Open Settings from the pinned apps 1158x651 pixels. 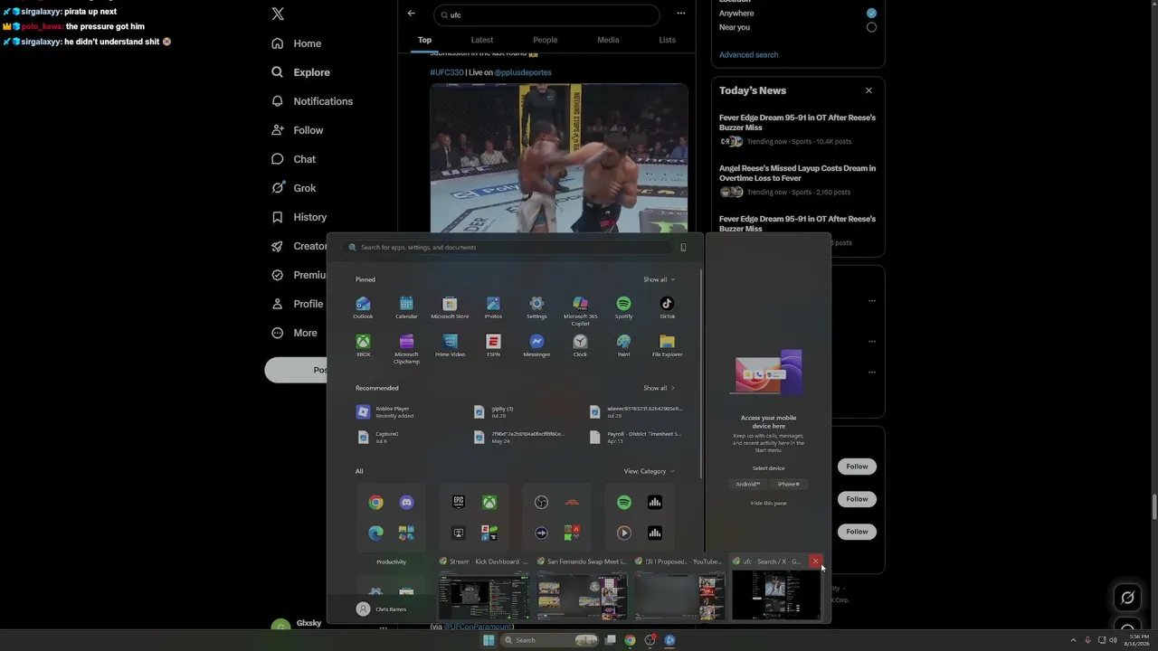point(536,307)
